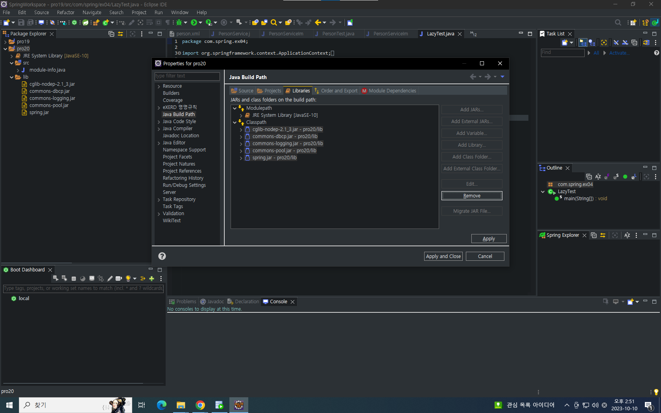Image resolution: width=661 pixels, height=413 pixels.
Task: Open the Order and Export tab
Action: pyautogui.click(x=336, y=91)
